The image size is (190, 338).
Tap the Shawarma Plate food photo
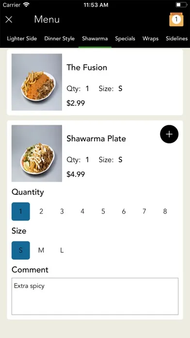click(37, 153)
